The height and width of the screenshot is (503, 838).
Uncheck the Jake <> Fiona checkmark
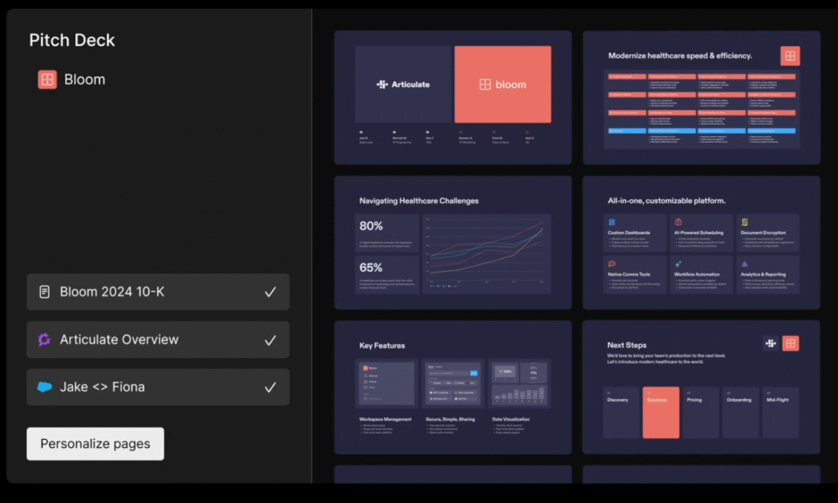[270, 387]
